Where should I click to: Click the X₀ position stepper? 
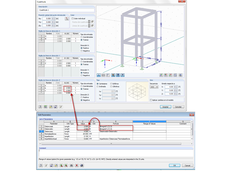tap(53, 19)
